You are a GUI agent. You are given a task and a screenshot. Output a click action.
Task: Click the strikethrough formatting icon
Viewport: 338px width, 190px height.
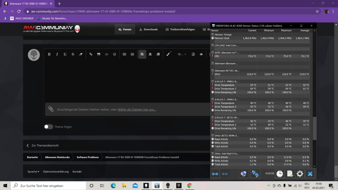coord(73,54)
